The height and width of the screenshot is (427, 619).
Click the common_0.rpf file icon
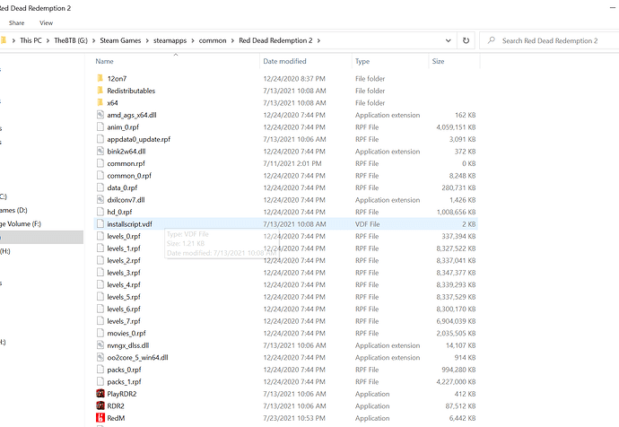point(100,175)
